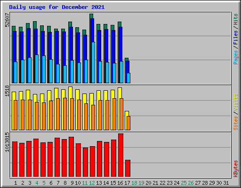Click day label "6" on the x-axis
The image size is (241, 188).
tap(51, 183)
